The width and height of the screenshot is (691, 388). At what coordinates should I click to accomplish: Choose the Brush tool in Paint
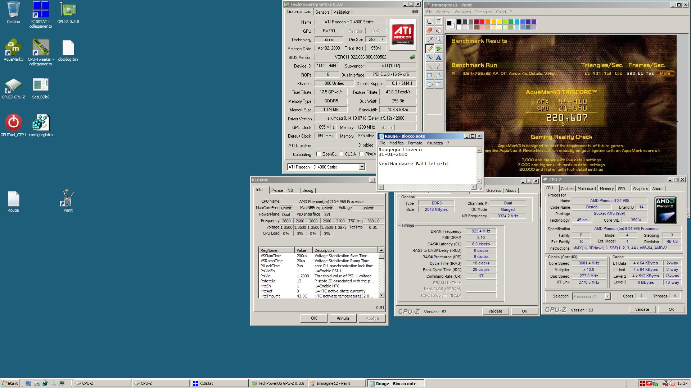[x=438, y=48]
